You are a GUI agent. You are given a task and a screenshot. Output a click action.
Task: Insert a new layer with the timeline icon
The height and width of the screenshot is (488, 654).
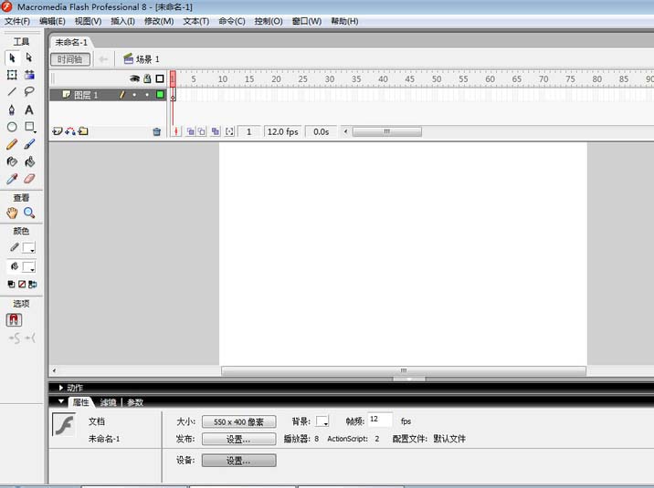click(58, 131)
